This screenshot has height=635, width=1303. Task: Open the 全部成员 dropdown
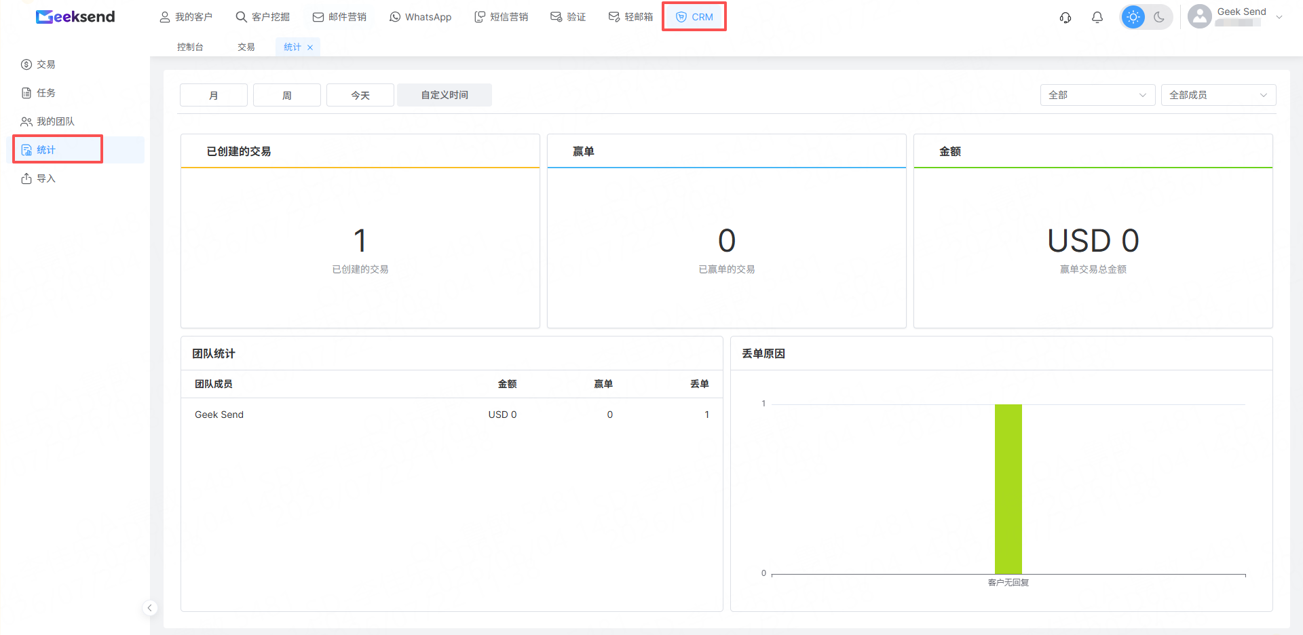[1218, 95]
